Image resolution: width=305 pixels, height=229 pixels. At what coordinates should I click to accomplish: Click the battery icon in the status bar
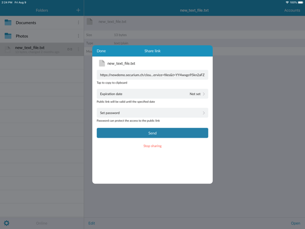coord(301,2)
